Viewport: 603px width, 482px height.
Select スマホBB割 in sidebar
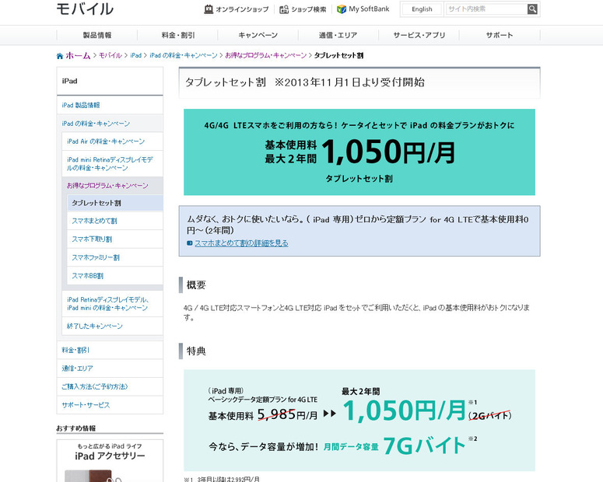(x=115, y=275)
